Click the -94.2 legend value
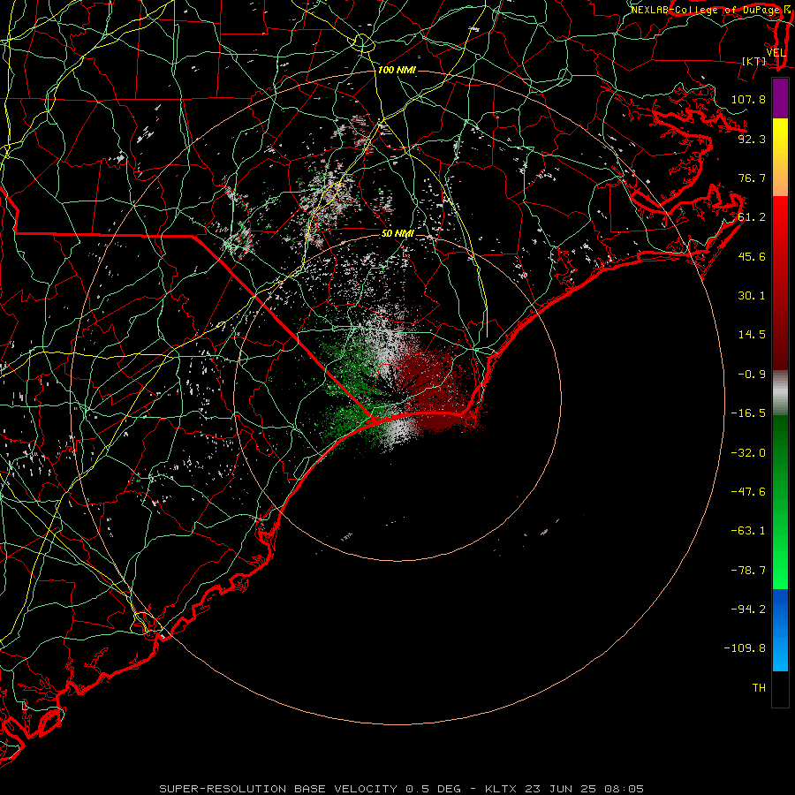The height and width of the screenshot is (795, 795). 748,609
